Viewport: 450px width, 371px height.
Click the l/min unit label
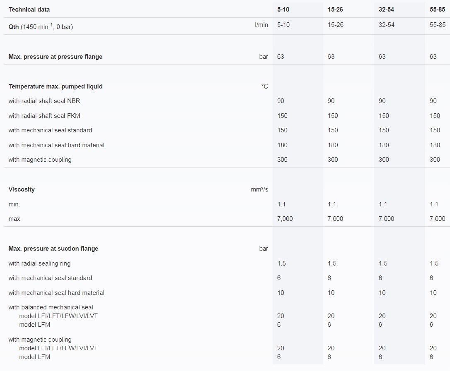coord(261,25)
